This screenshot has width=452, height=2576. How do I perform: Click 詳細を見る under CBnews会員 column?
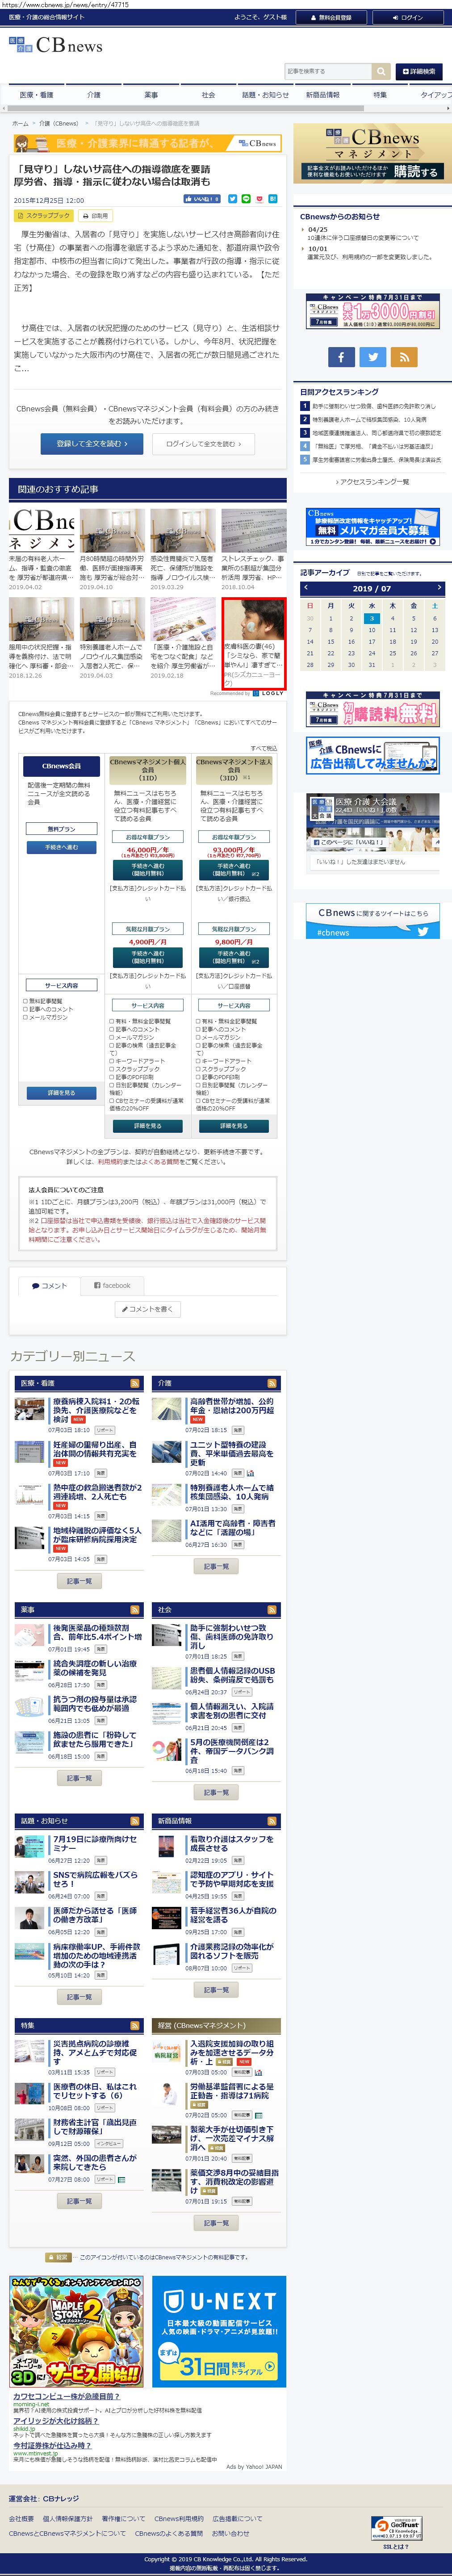click(61, 1092)
